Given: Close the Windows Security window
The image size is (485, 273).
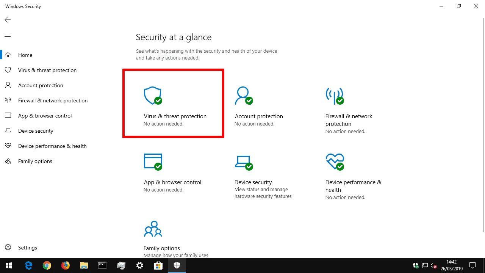Looking at the screenshot, I should click(x=476, y=6).
